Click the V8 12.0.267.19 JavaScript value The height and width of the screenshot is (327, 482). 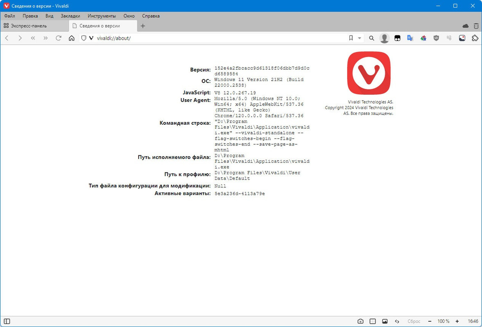pyautogui.click(x=235, y=93)
